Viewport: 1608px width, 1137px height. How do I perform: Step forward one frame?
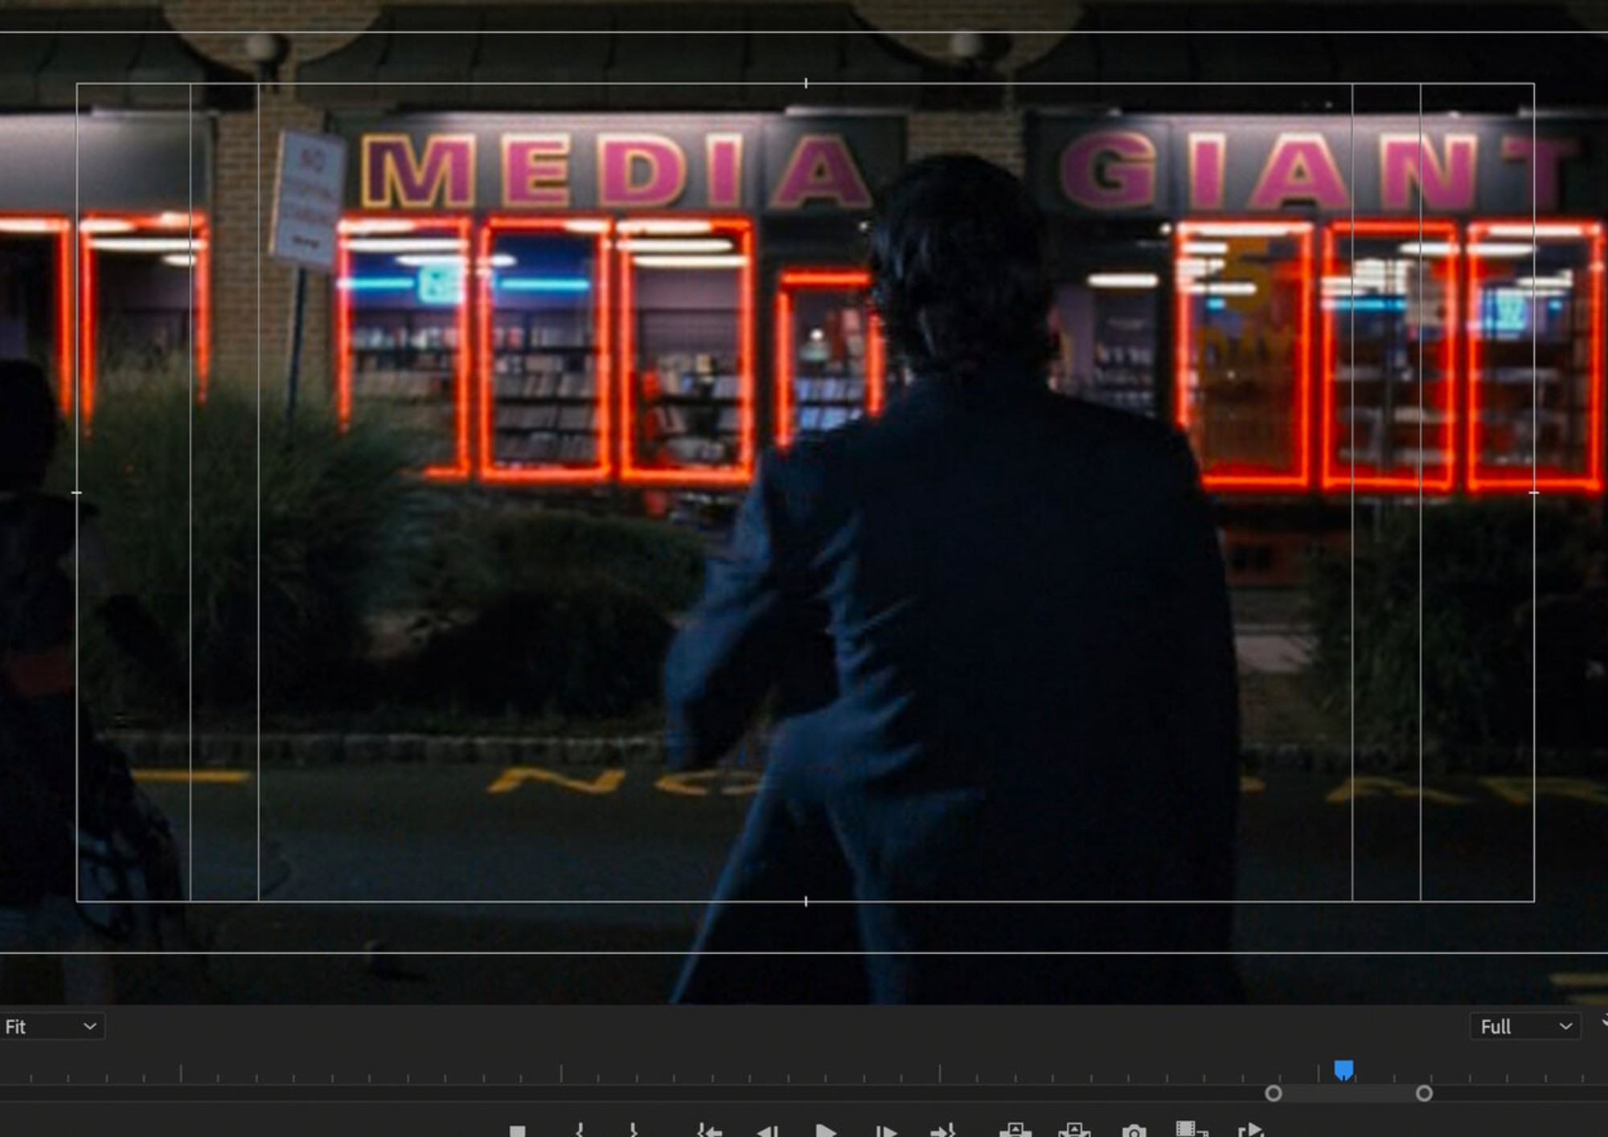tap(886, 1131)
